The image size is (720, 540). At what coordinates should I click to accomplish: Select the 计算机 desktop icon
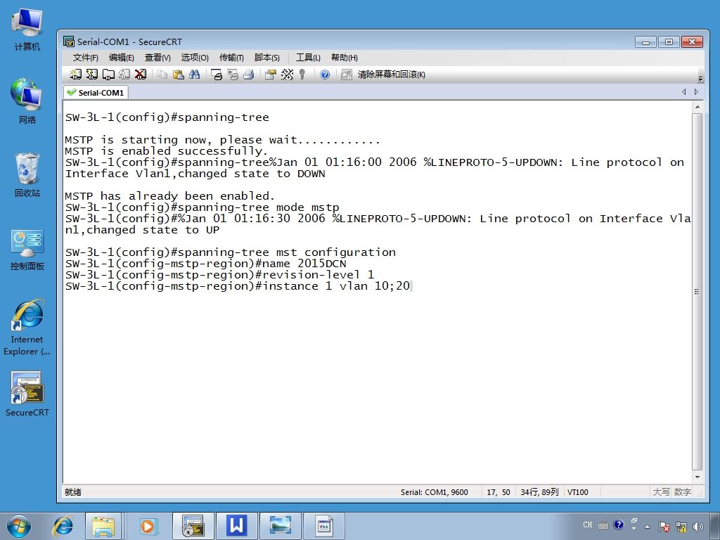tap(27, 30)
